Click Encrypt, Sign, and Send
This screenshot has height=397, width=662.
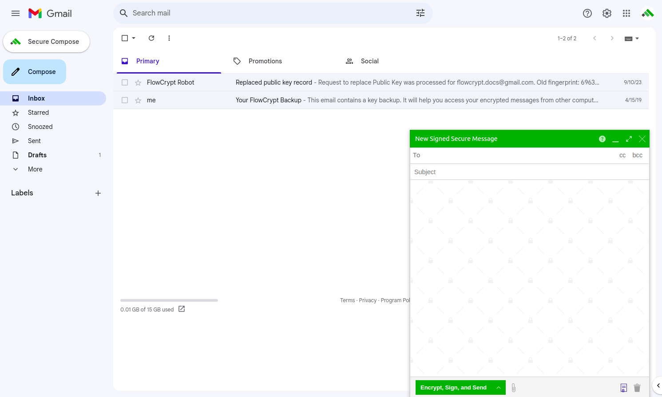tap(453, 388)
